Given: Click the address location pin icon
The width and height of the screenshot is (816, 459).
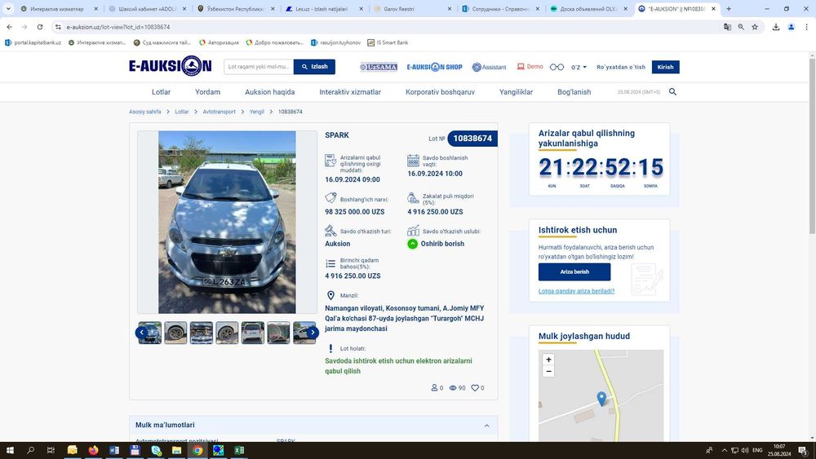Looking at the screenshot, I should (330, 295).
